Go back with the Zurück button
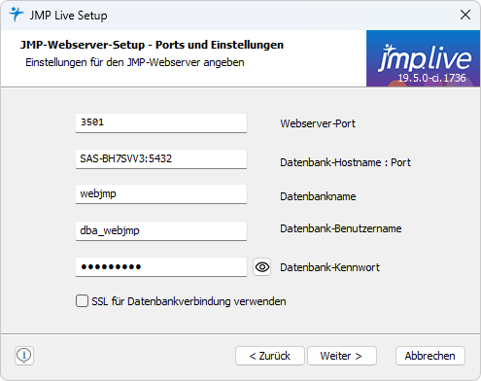 (x=270, y=356)
